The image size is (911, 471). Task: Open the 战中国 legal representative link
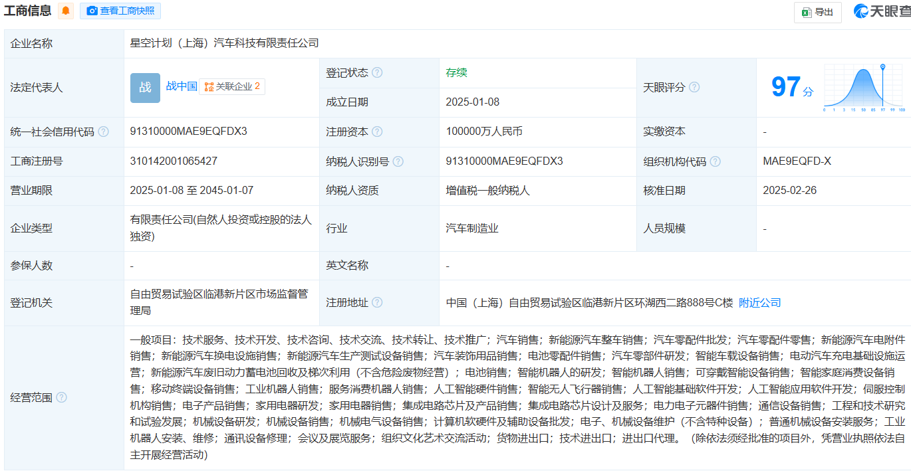(182, 86)
